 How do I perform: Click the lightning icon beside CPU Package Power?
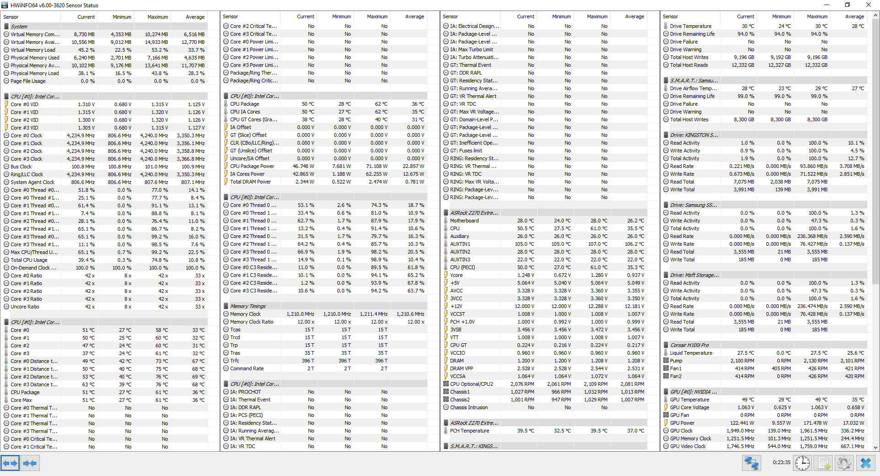226,166
